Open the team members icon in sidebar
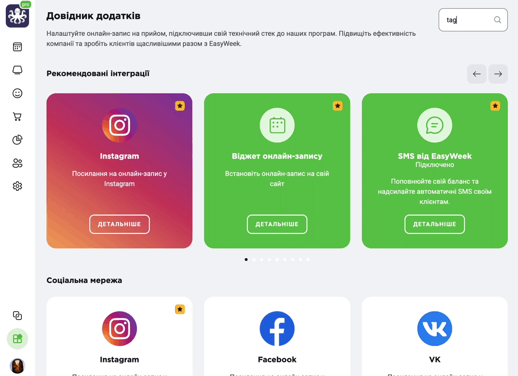The width and height of the screenshot is (518, 376). tap(17, 163)
